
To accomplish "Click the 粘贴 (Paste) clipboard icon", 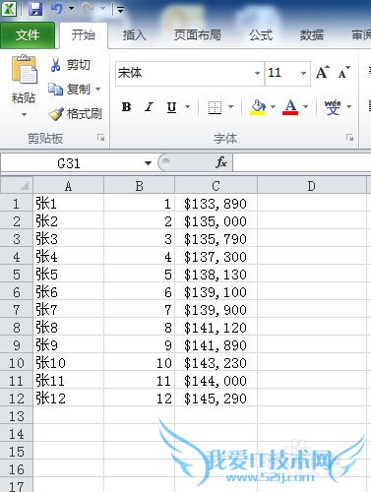I will click(24, 70).
